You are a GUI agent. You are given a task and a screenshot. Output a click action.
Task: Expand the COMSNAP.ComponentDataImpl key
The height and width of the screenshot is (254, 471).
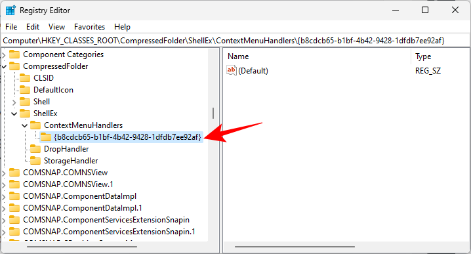click(4, 197)
